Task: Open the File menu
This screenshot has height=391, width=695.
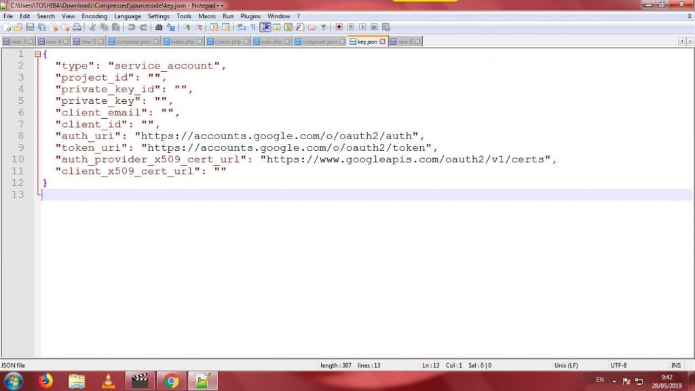Action: pyautogui.click(x=8, y=16)
